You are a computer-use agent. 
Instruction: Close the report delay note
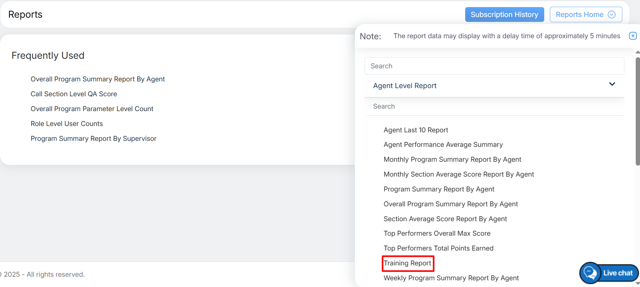point(633,36)
